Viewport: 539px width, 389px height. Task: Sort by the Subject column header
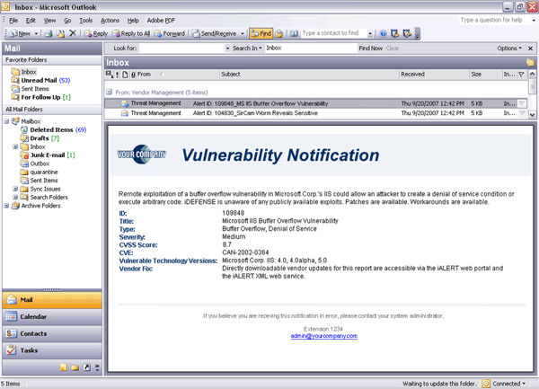tap(309, 75)
